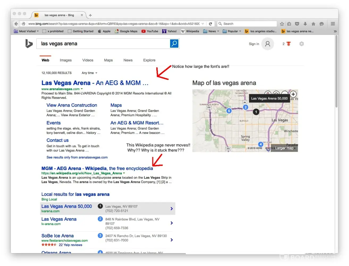Open the YouTube bookmark
The image size is (349, 266).
click(150, 31)
